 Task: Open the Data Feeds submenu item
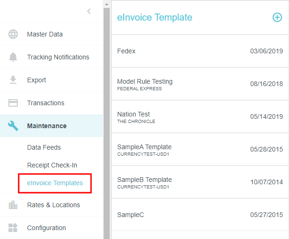44,147
